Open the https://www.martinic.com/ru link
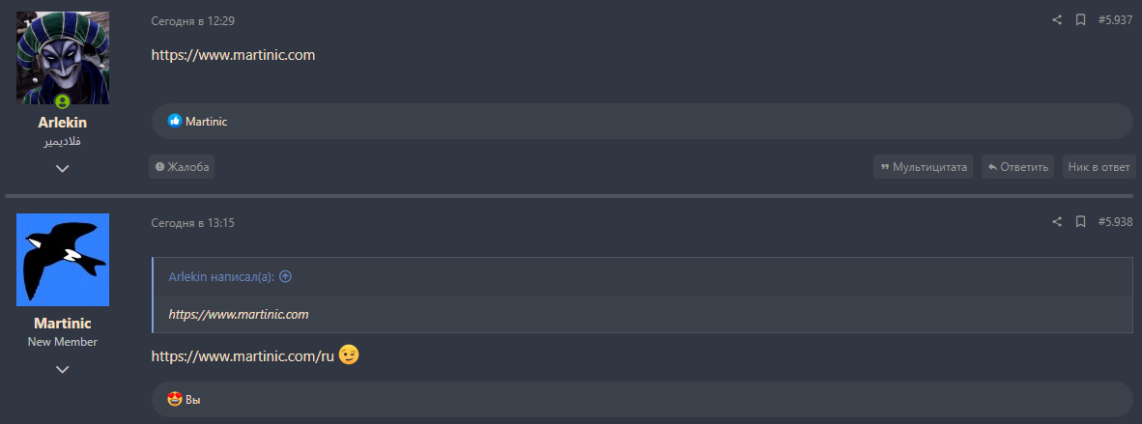 [x=243, y=356]
